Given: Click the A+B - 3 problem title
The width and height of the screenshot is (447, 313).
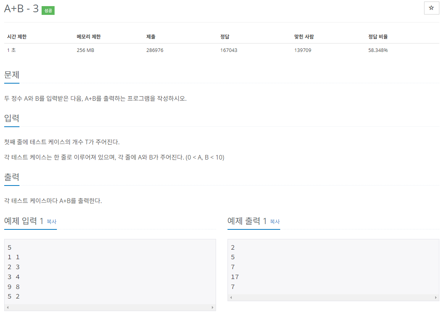Looking at the screenshot, I should coord(21,8).
